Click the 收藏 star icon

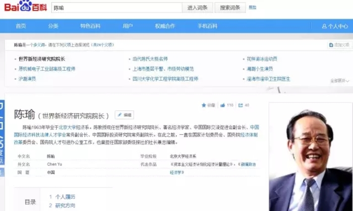pos(205,105)
